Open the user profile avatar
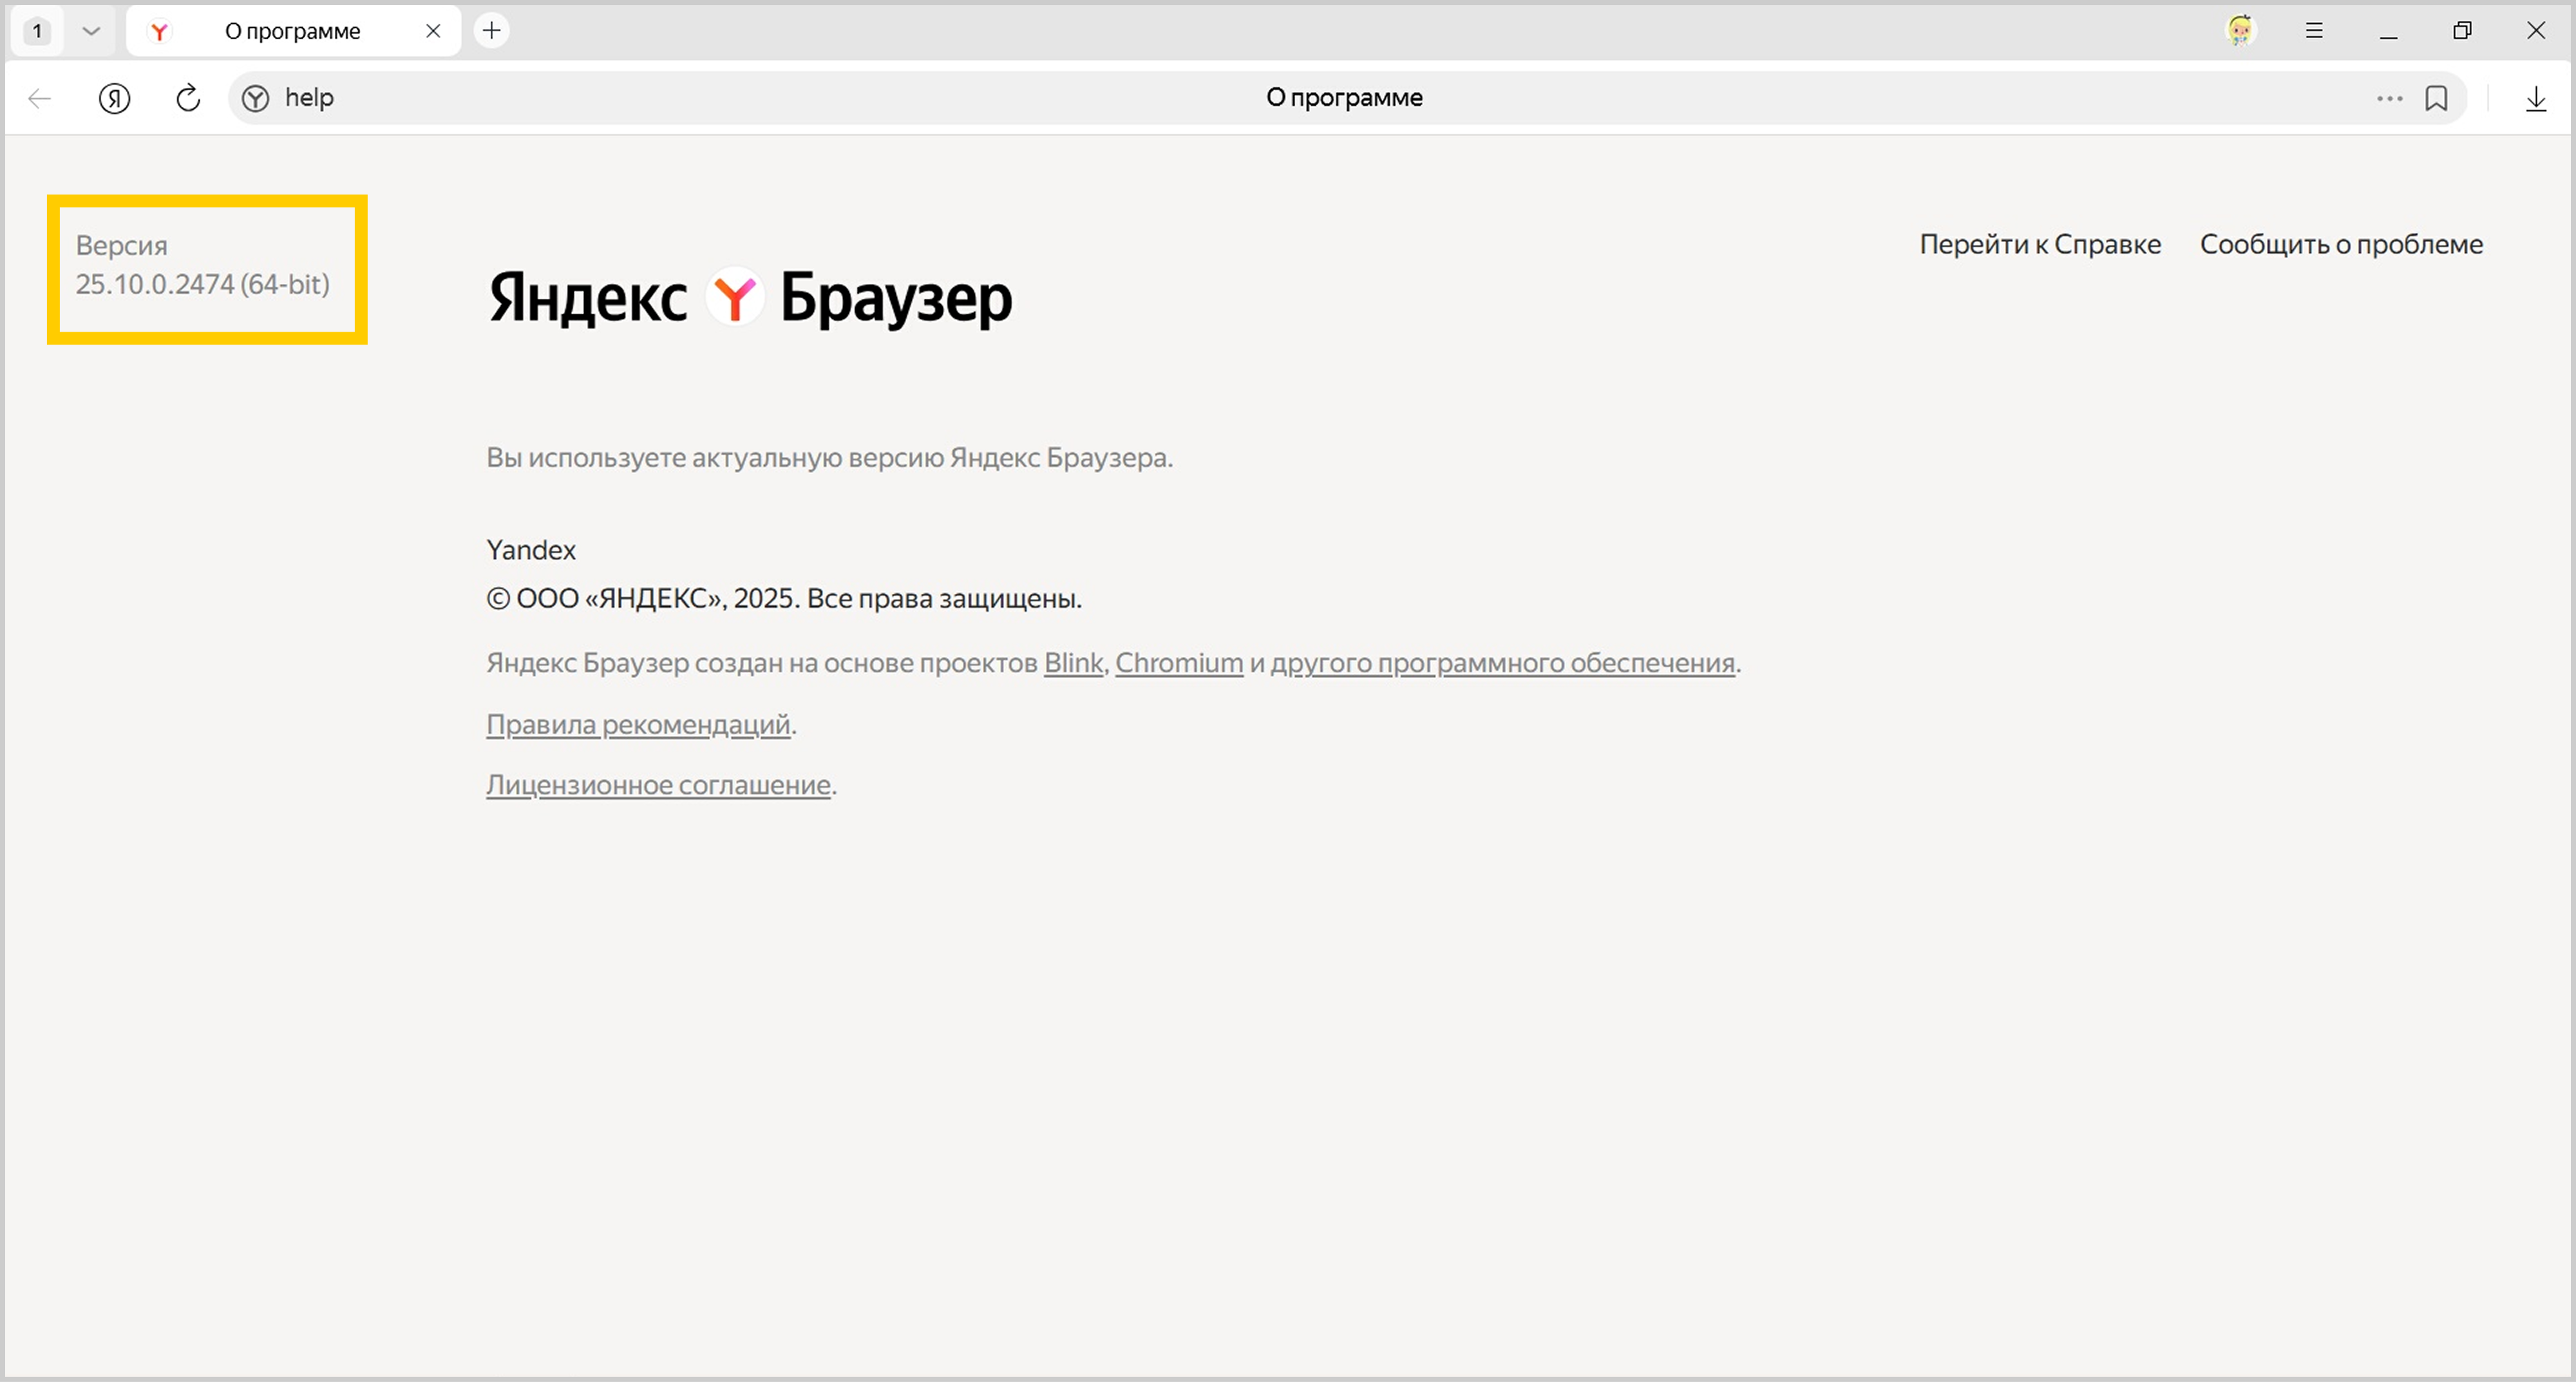Image resolution: width=2576 pixels, height=1382 pixels. point(2240,31)
